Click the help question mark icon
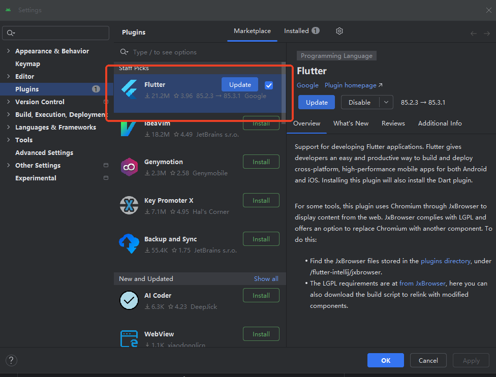 tap(11, 360)
